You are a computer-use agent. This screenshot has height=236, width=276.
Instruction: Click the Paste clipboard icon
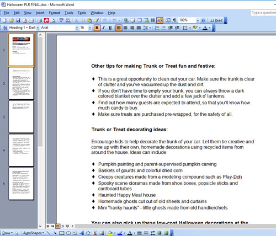coord(90,20)
